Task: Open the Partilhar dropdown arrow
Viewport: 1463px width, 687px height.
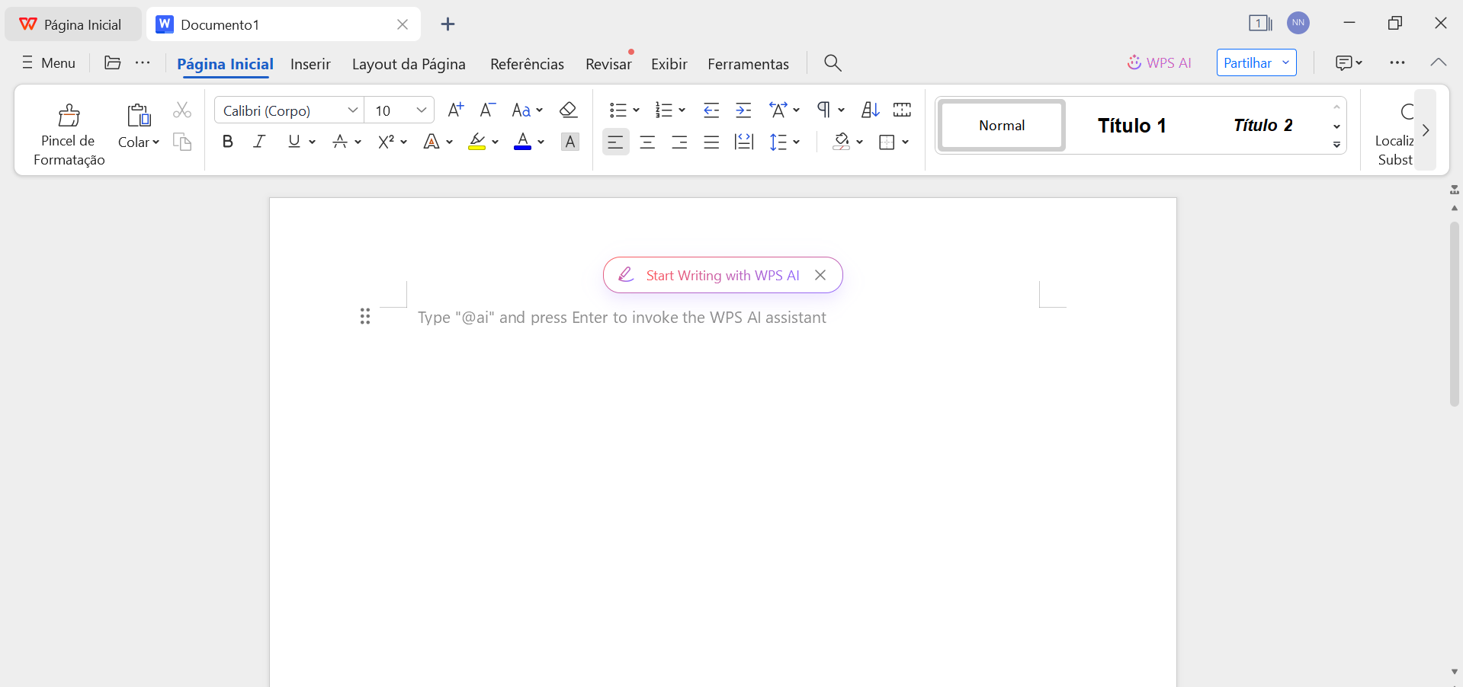Action: coord(1285,62)
